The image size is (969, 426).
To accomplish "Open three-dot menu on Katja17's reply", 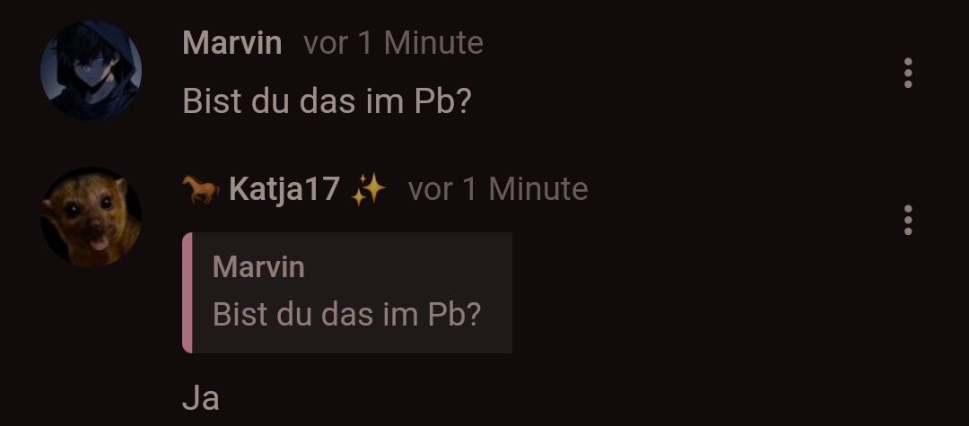I will click(908, 221).
